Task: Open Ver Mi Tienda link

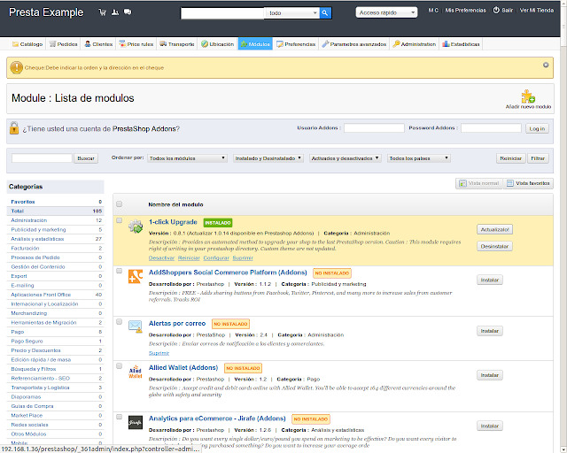Action: (x=537, y=10)
